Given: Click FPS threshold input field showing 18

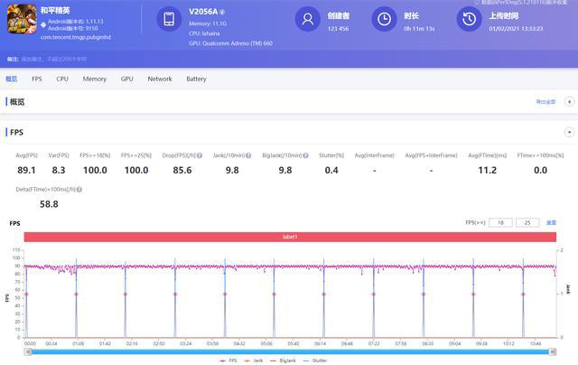Looking at the screenshot, I should [x=501, y=222].
